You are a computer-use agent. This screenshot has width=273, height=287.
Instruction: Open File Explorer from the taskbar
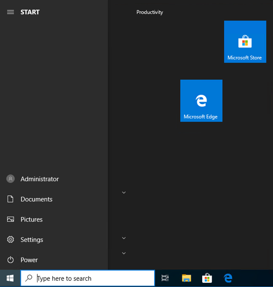186,278
